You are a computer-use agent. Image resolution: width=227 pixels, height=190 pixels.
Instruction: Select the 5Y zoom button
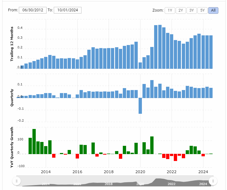tap(202, 10)
